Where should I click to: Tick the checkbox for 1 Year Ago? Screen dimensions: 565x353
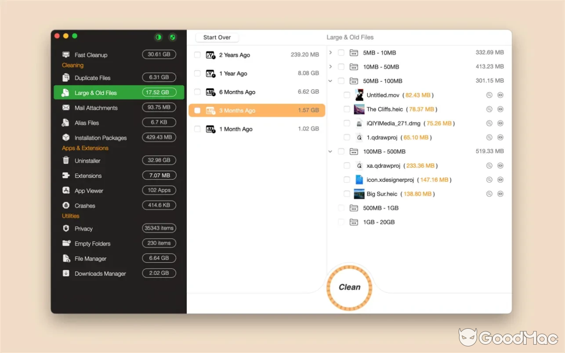point(197,73)
